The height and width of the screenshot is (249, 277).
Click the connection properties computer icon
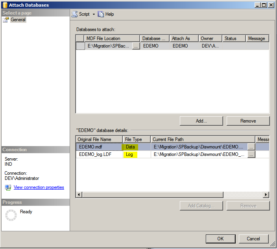pyautogui.click(x=8, y=187)
